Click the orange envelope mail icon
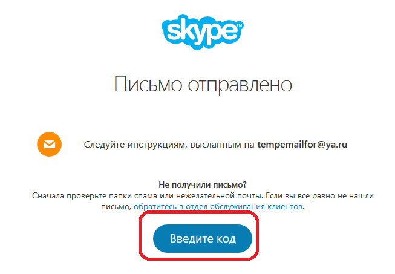Image resolution: width=395 pixels, height=274 pixels. [x=50, y=145]
